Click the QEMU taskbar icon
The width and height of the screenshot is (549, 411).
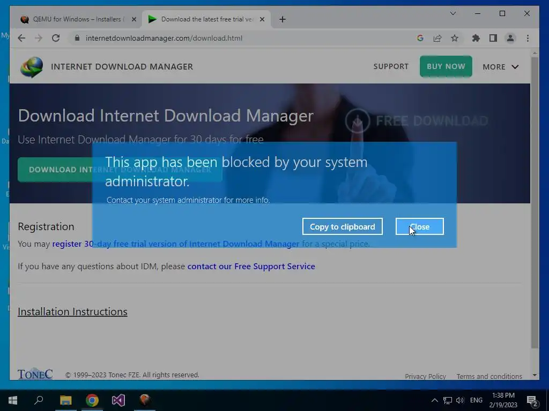click(x=145, y=400)
